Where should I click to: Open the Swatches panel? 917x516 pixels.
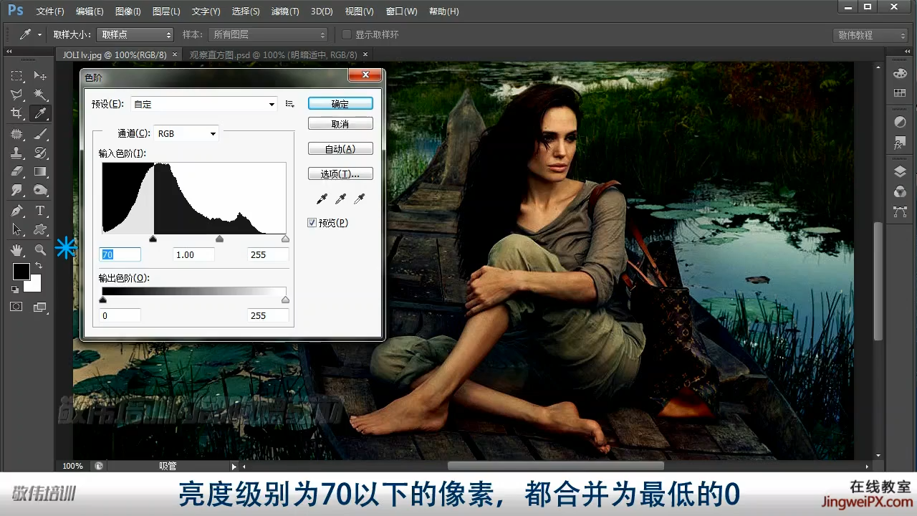pyautogui.click(x=900, y=93)
